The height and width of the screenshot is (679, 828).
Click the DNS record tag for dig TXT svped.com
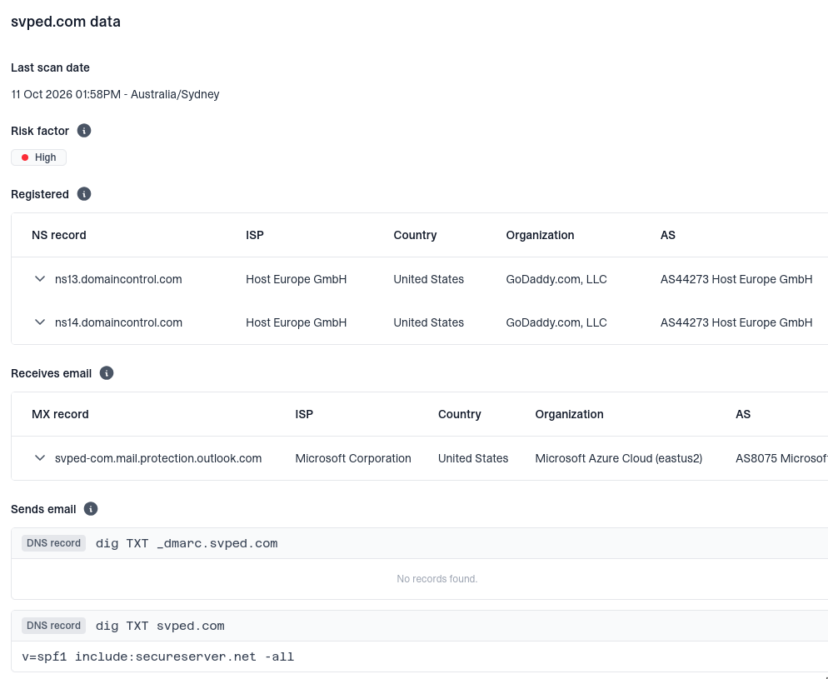[53, 626]
